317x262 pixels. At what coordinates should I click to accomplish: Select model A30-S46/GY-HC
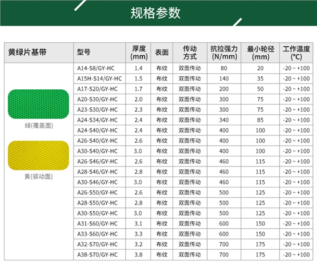pyautogui.click(x=97, y=182)
